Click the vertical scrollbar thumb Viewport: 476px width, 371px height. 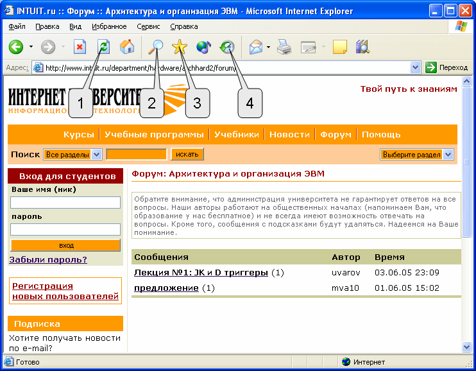click(x=466, y=162)
